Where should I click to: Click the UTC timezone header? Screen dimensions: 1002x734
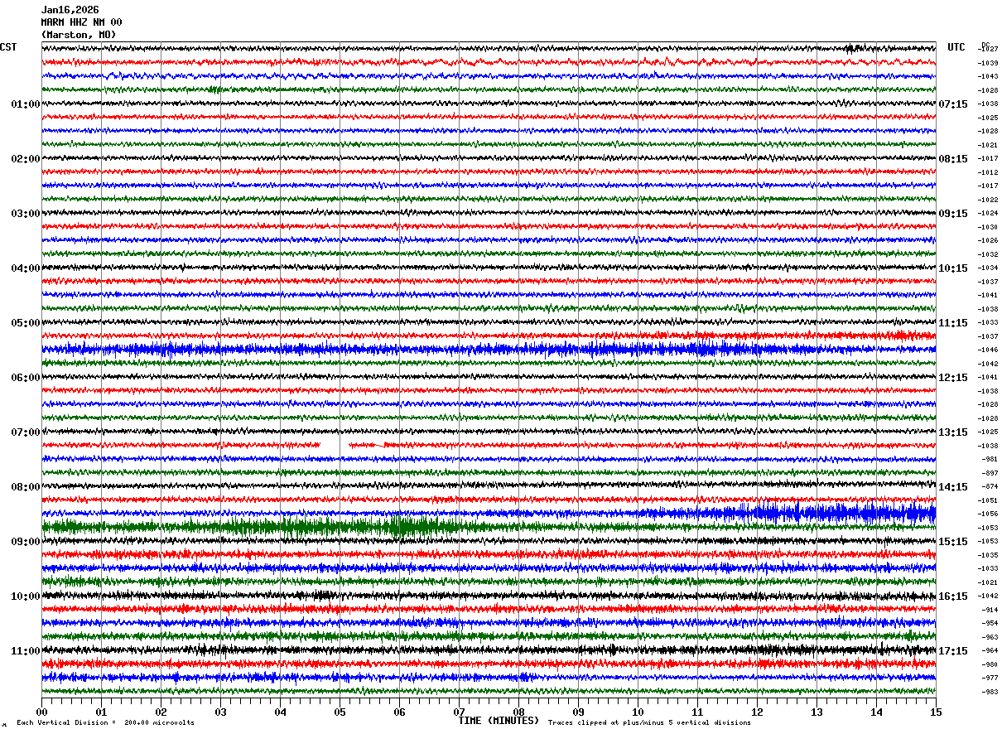pyautogui.click(x=956, y=47)
